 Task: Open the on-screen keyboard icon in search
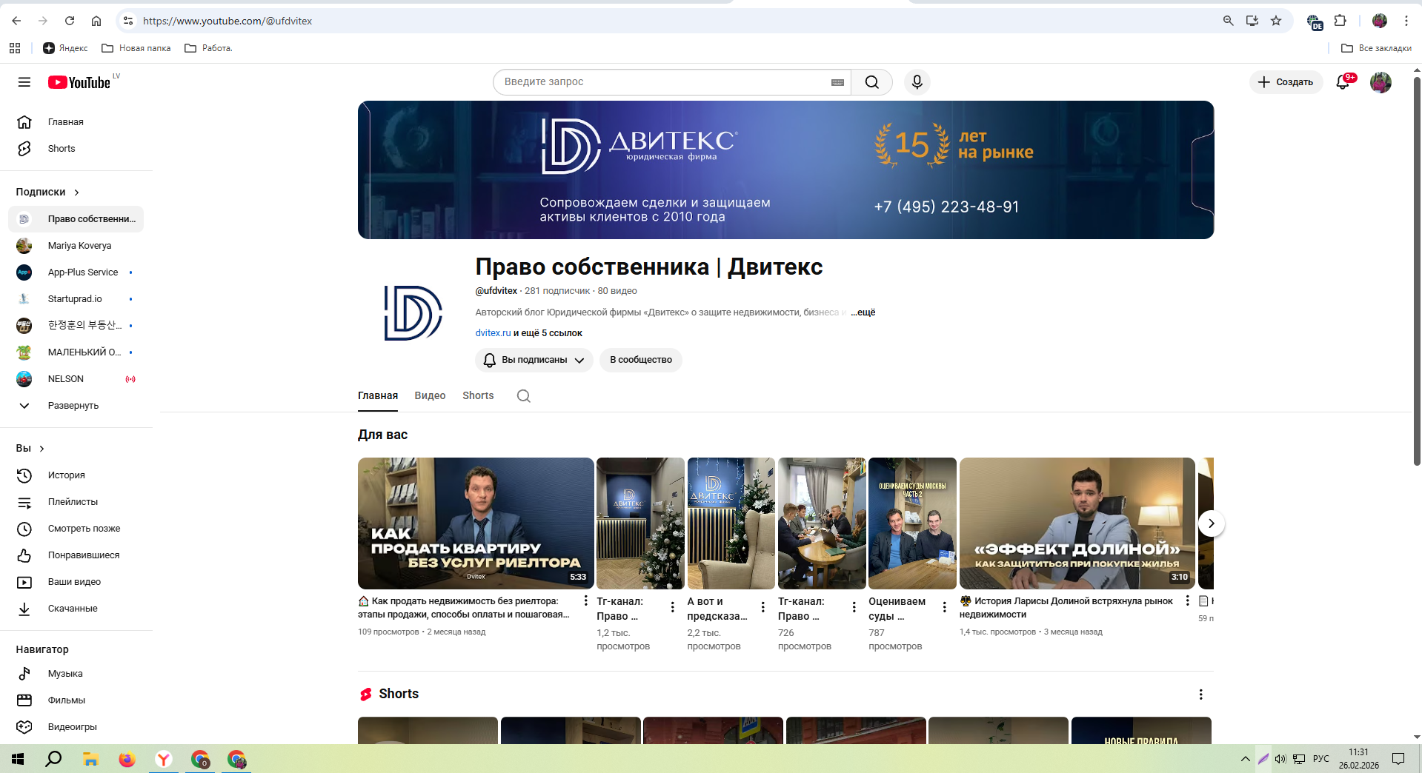[837, 82]
